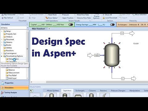Image resolution: width=148 pixels, height=111 pixels.
Task: Expand the Flowsheet tree node
Action: click(x=2, y=39)
